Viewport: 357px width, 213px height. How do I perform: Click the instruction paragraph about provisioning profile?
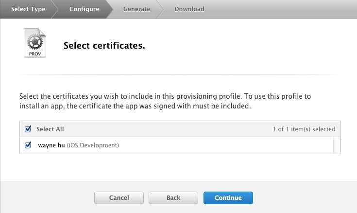[x=165, y=101]
